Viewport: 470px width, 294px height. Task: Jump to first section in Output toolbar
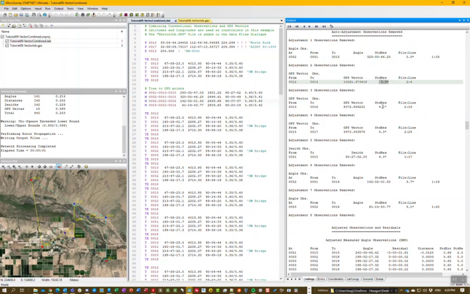point(289,26)
